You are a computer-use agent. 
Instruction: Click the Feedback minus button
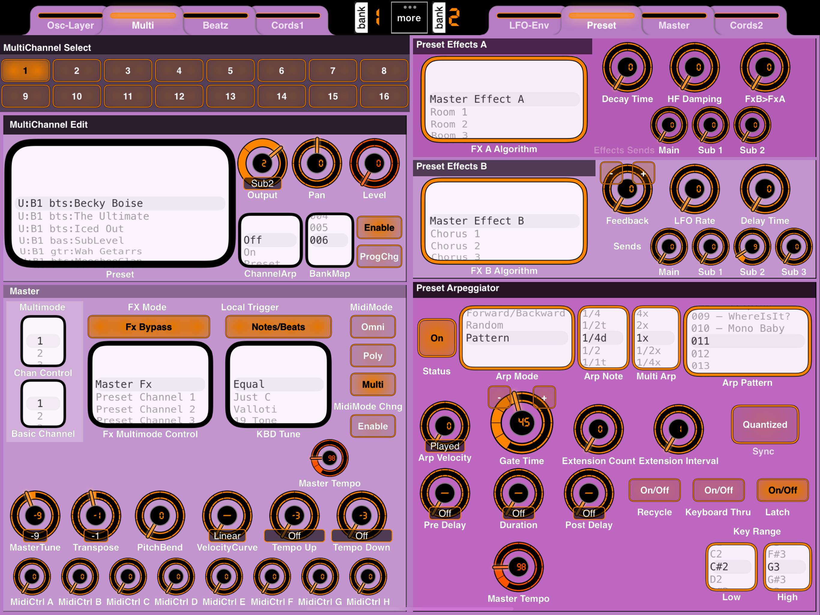611,173
